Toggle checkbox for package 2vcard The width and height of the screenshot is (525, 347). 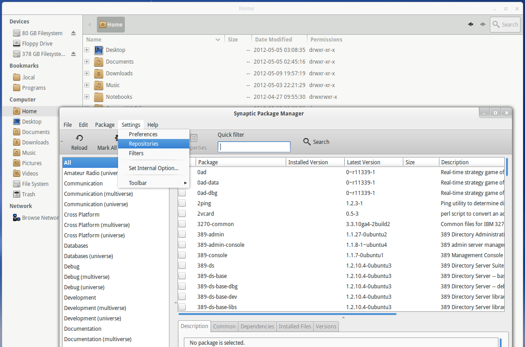click(182, 213)
